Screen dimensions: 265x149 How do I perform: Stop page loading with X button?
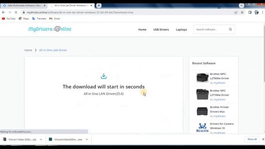(x=16, y=12)
